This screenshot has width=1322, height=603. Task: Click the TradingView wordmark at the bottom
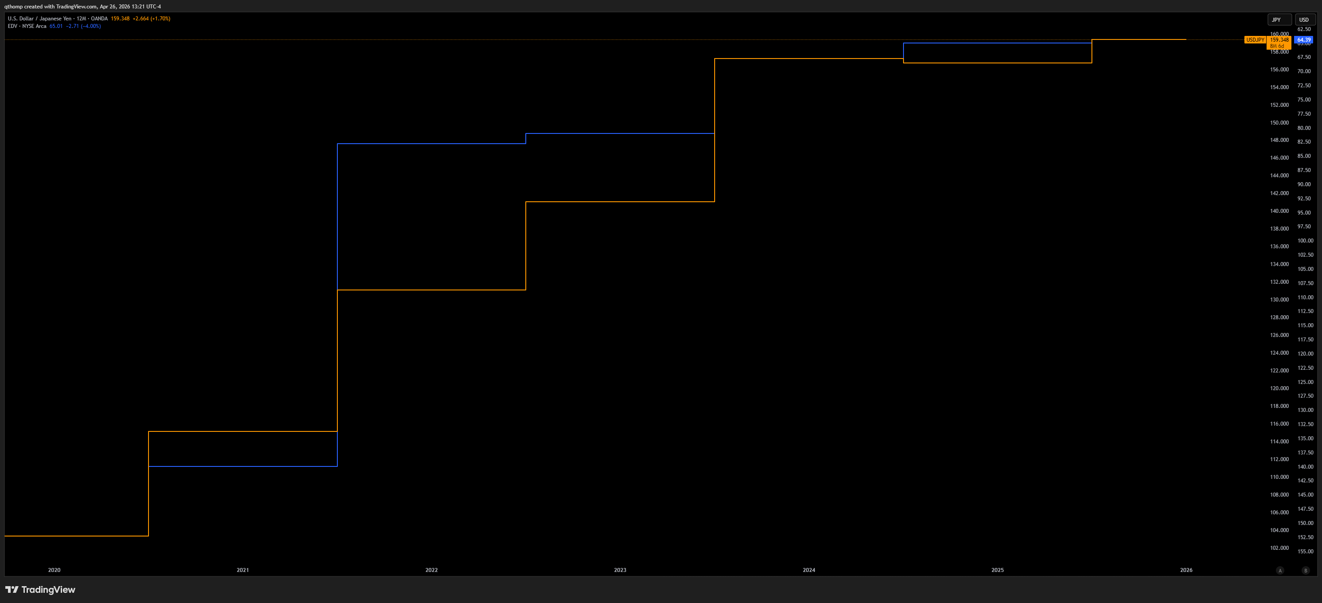48,590
